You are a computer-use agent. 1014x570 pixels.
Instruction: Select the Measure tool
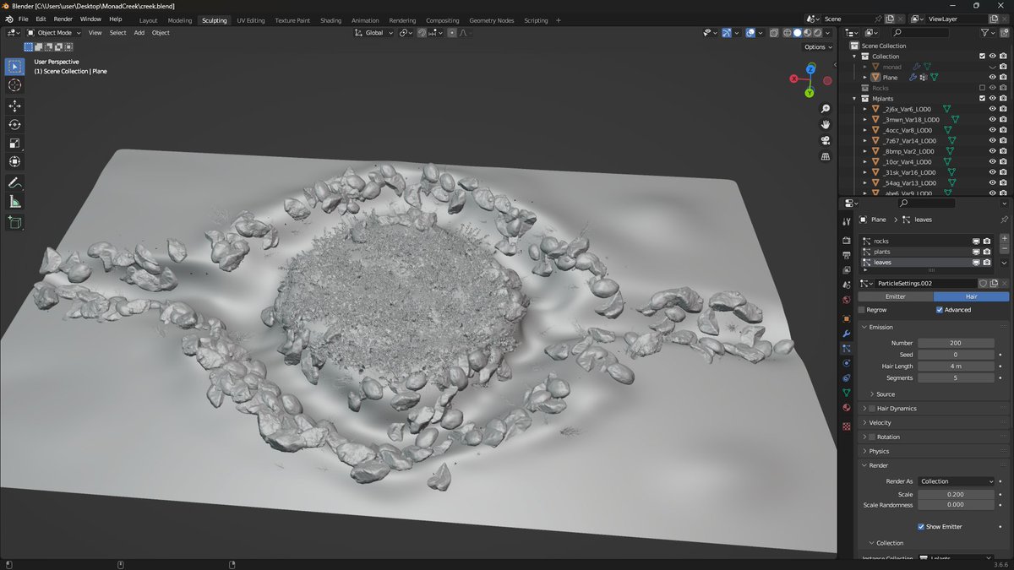[14, 201]
